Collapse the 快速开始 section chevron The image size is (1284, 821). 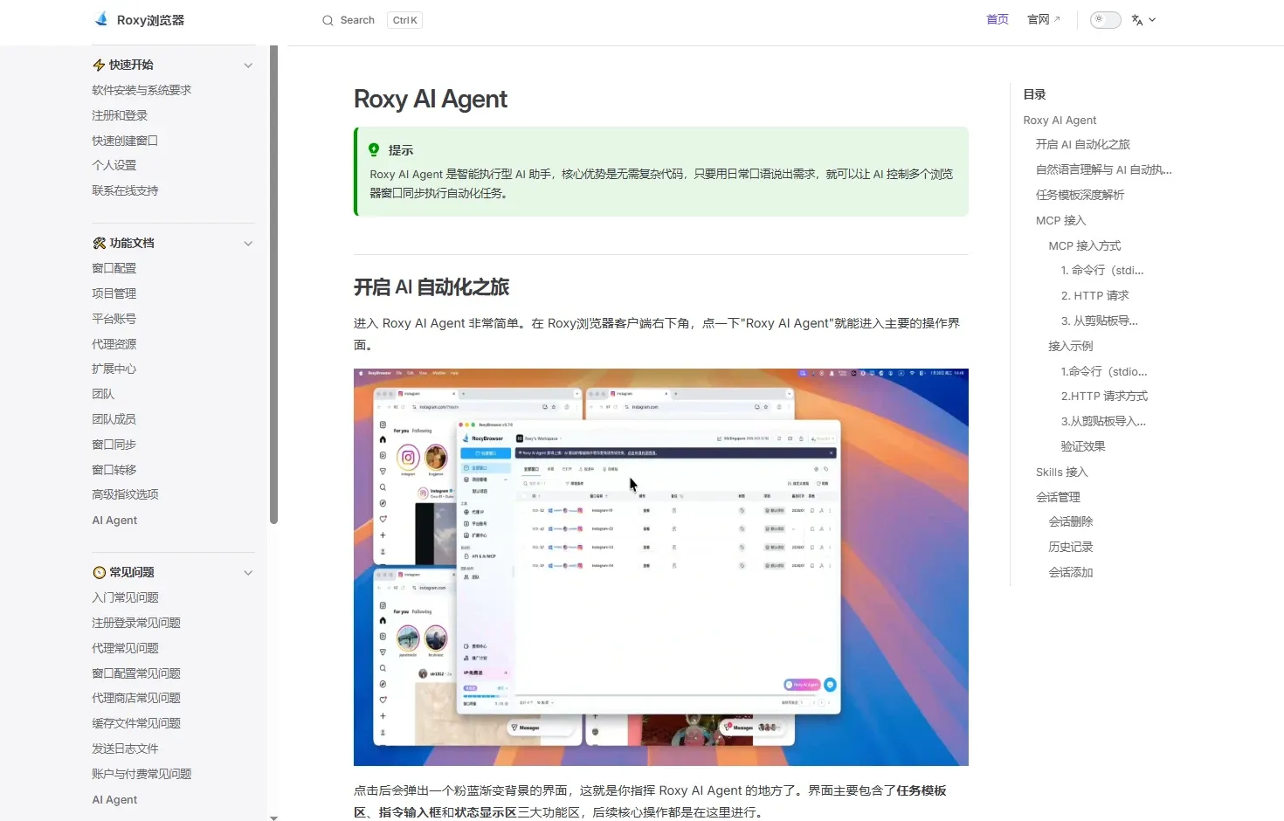point(248,66)
